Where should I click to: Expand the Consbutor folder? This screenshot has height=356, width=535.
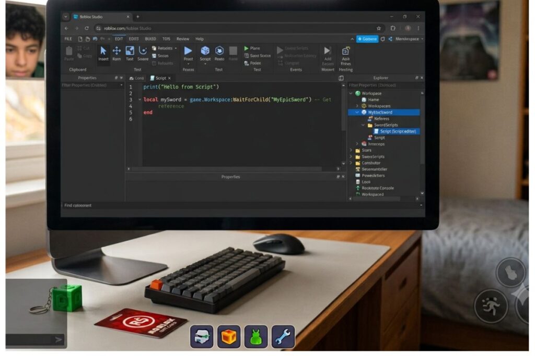tap(351, 163)
